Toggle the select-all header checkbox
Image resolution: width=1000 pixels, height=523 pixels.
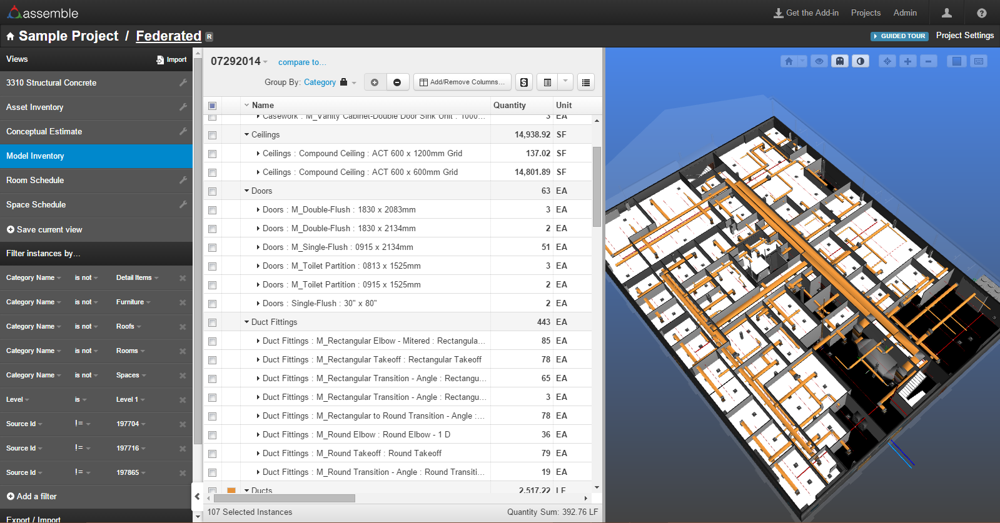[x=212, y=106]
